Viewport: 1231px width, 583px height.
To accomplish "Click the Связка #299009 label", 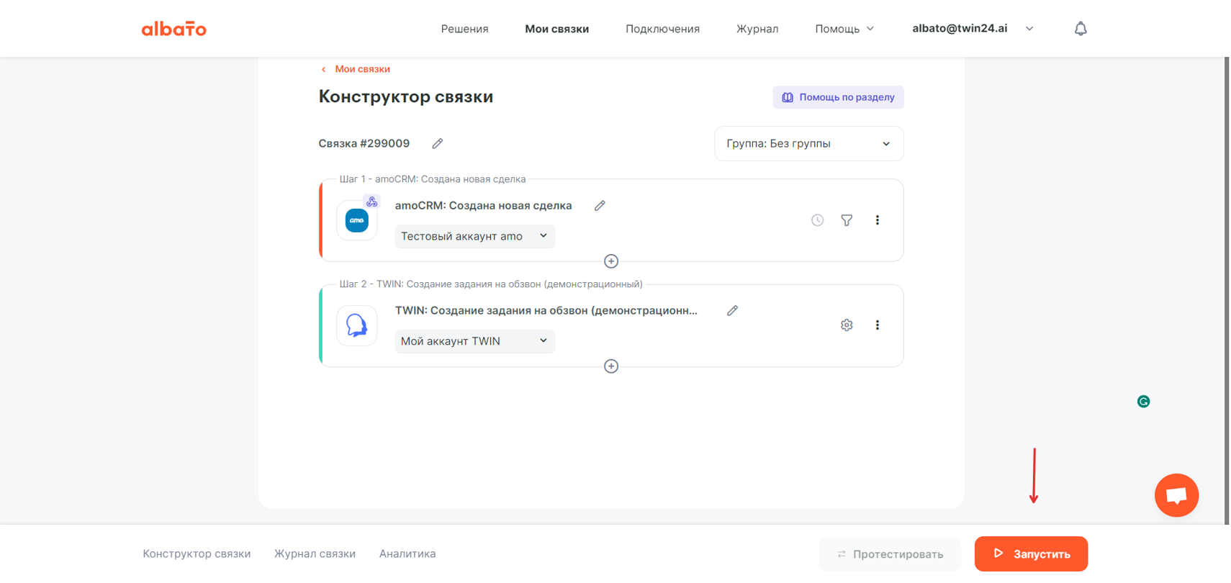I will coord(364,143).
